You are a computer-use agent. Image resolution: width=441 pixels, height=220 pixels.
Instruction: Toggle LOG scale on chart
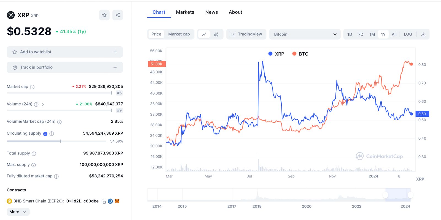click(408, 34)
